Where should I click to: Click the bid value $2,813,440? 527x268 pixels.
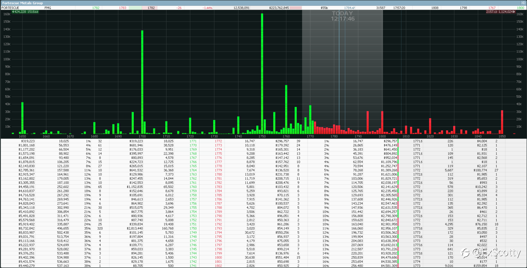[135, 229]
